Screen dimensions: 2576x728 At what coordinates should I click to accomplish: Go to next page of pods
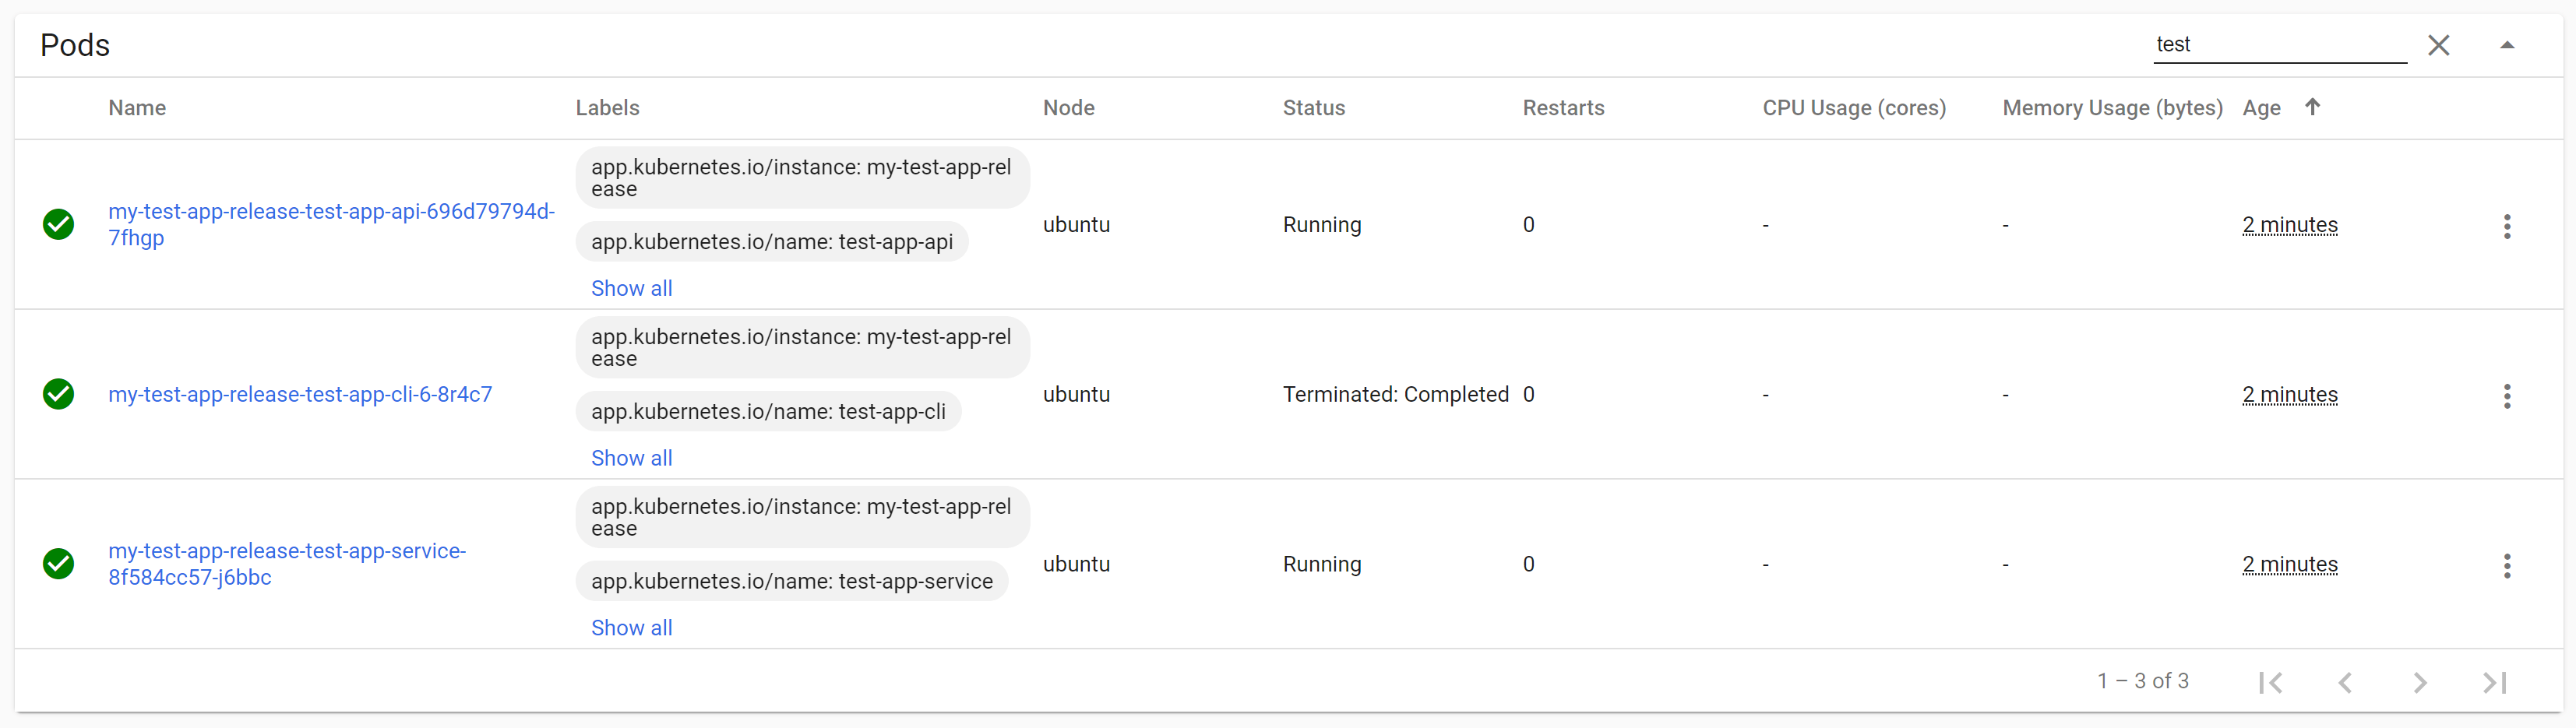pyautogui.click(x=2419, y=682)
